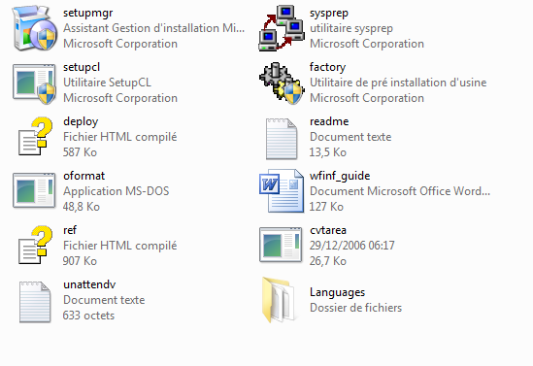Click the ref compiled HTML icon
Viewport: 533px width, 366px height.
tap(35, 245)
